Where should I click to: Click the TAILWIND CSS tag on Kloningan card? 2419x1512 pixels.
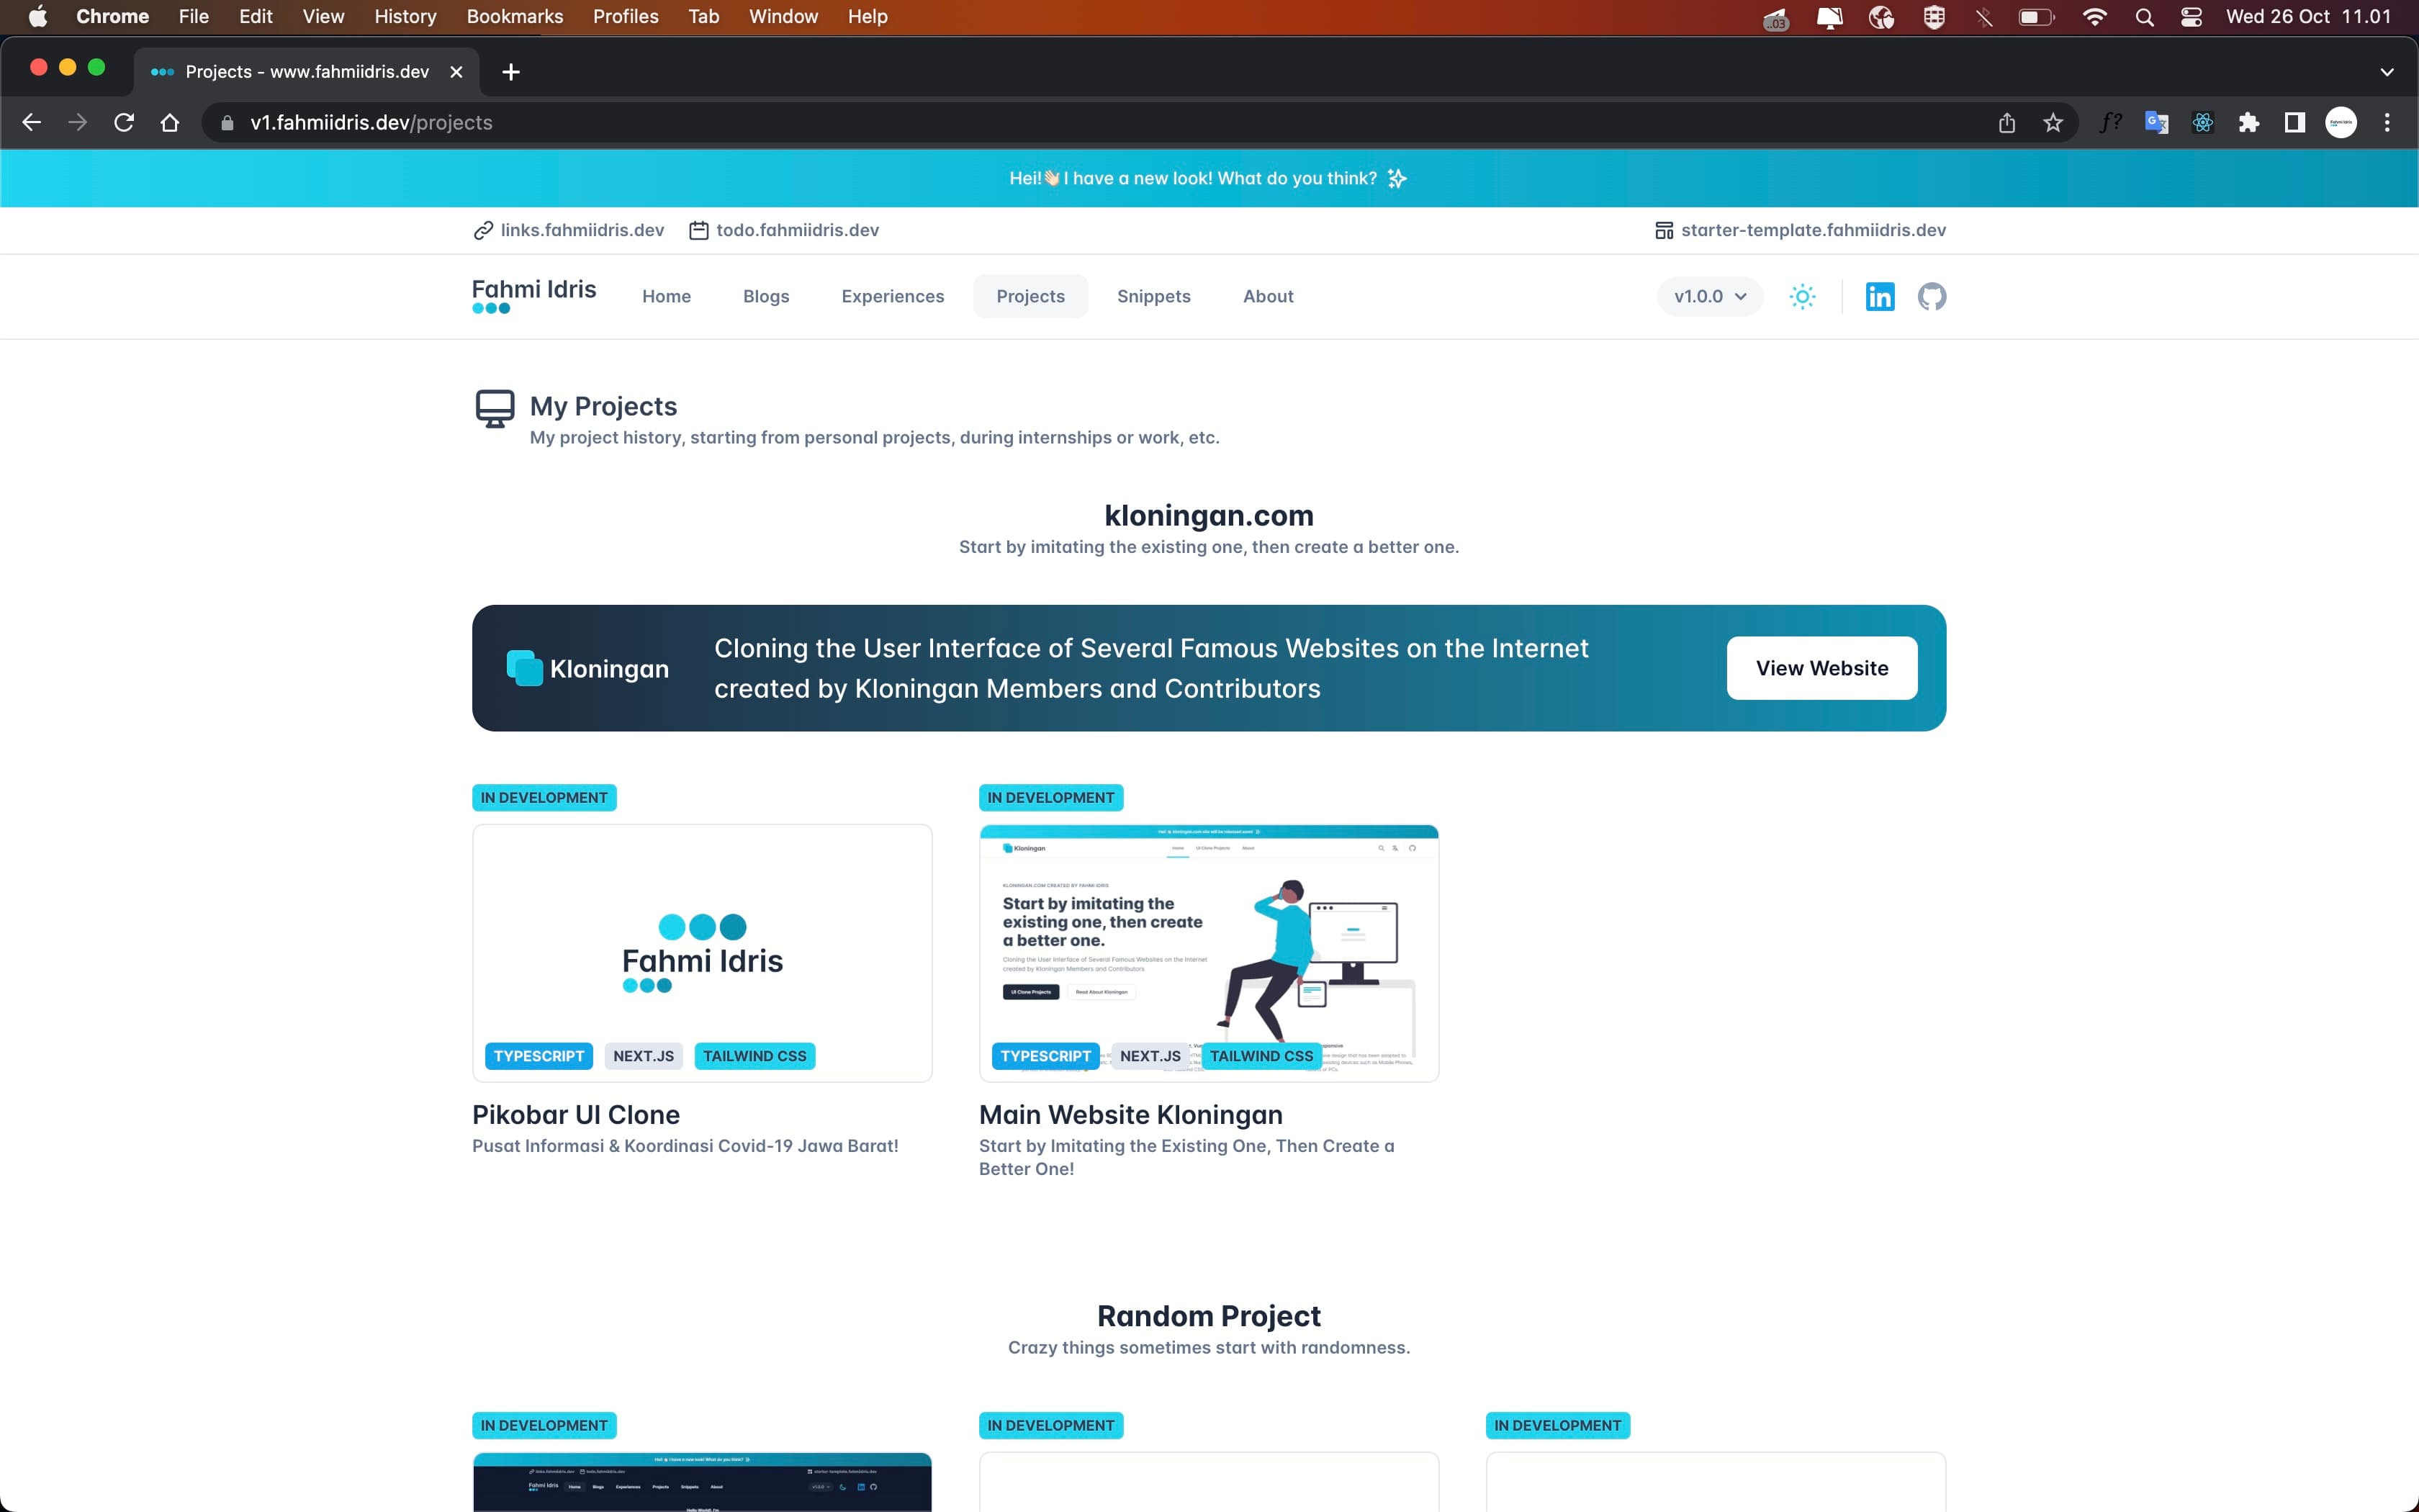coord(1261,1056)
